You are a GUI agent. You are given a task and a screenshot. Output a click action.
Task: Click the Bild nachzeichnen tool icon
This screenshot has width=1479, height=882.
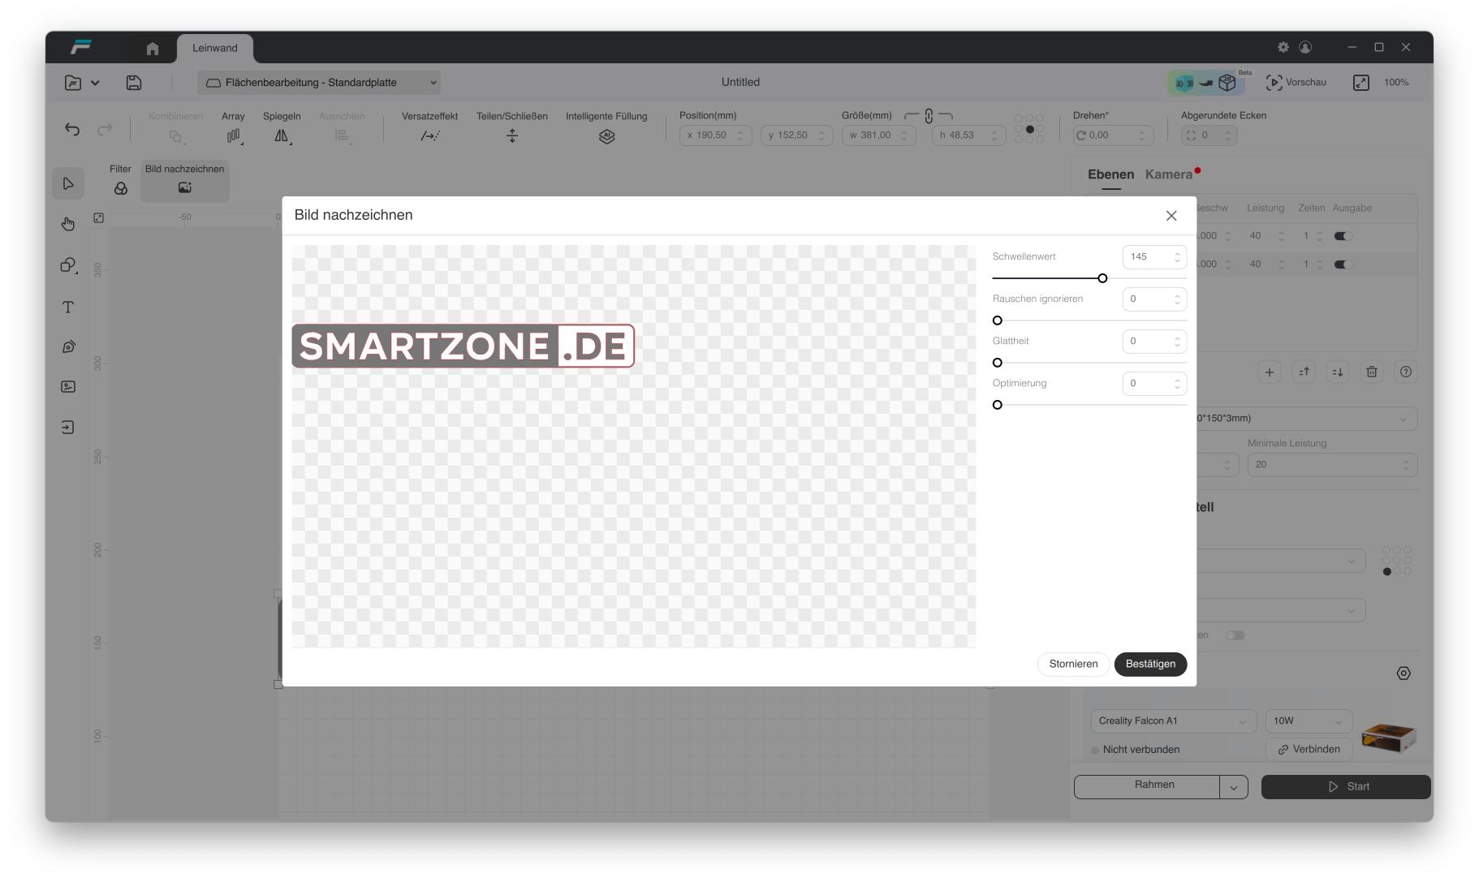pos(185,187)
